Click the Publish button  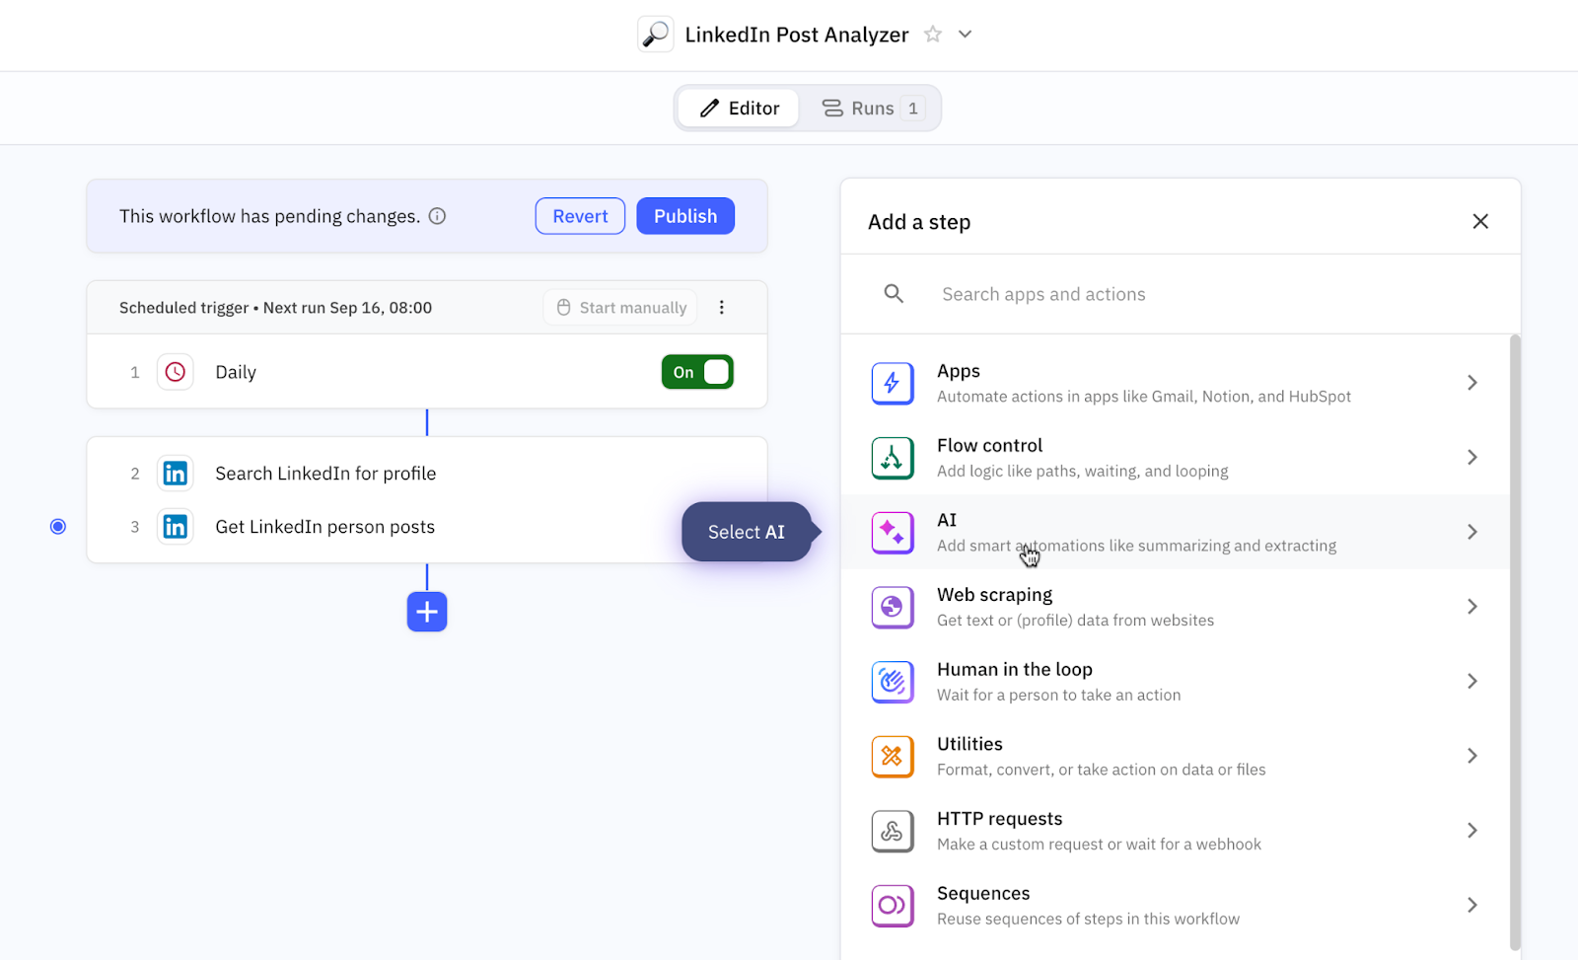685,216
